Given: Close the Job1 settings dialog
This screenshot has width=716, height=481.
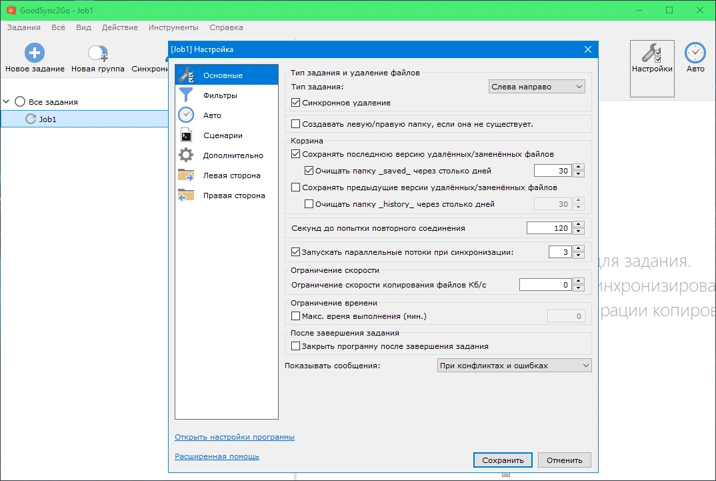Looking at the screenshot, I should click(588, 49).
